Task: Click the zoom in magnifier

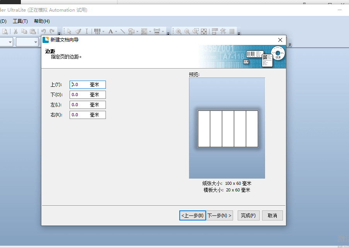Action: [179, 31]
